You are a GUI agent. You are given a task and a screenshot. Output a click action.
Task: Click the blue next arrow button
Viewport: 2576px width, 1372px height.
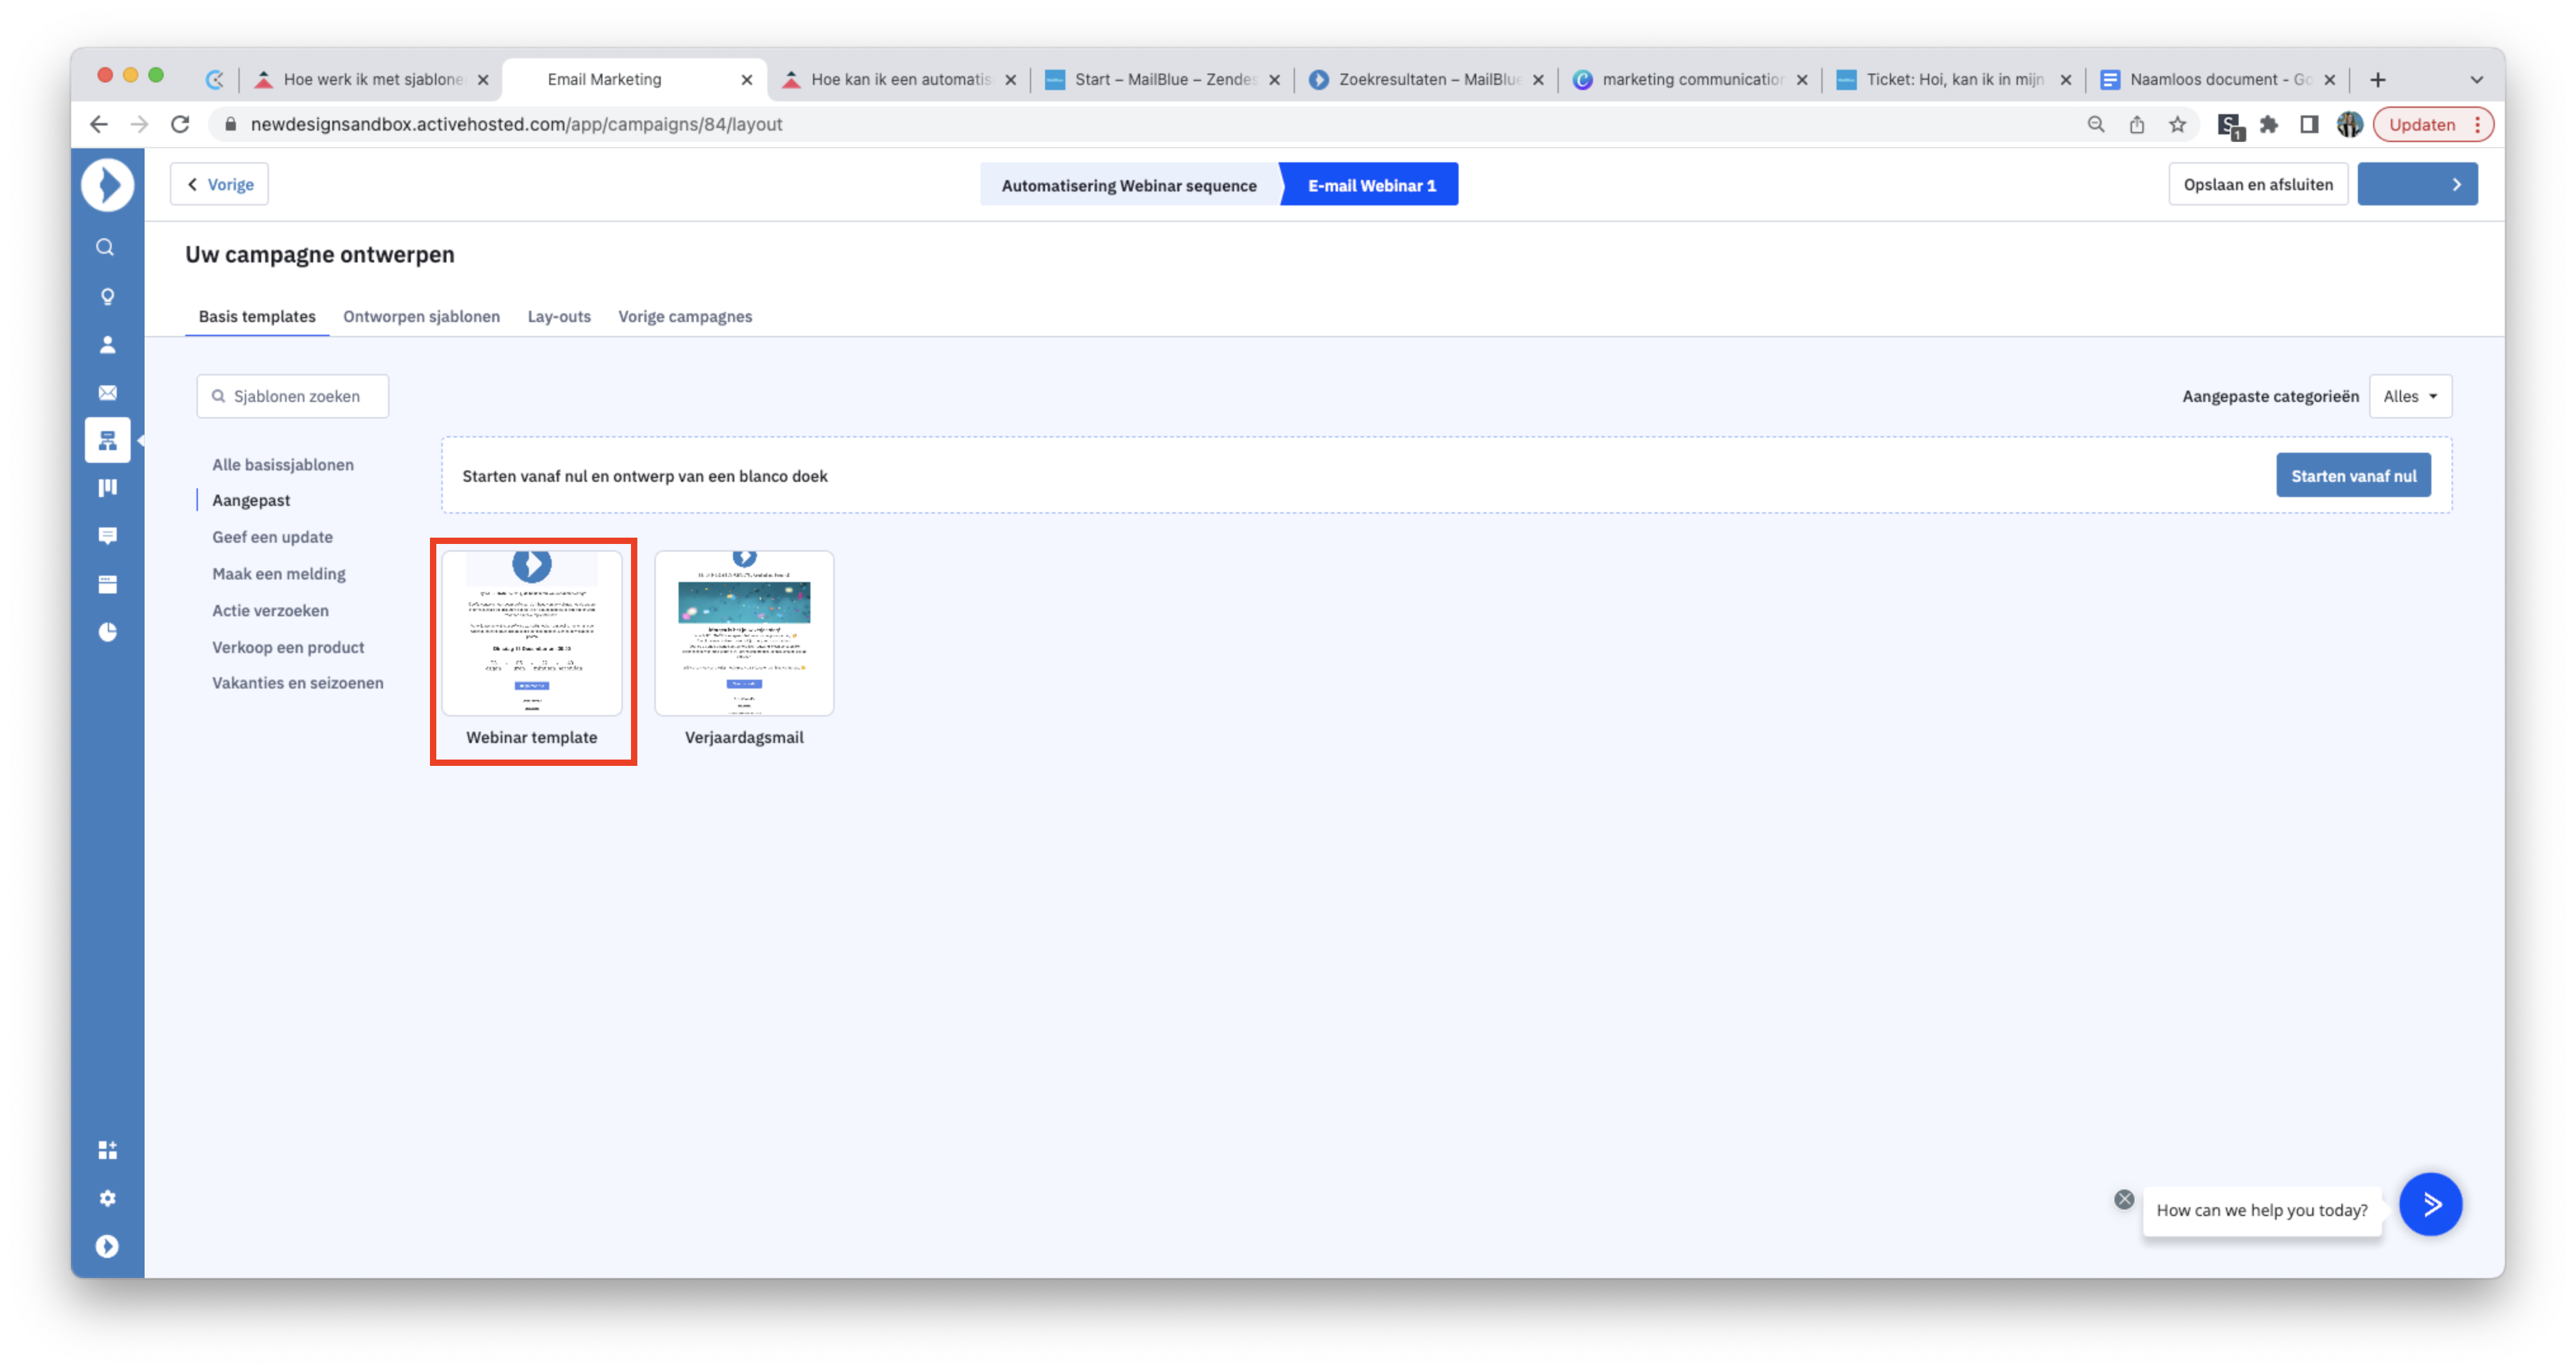[2417, 184]
